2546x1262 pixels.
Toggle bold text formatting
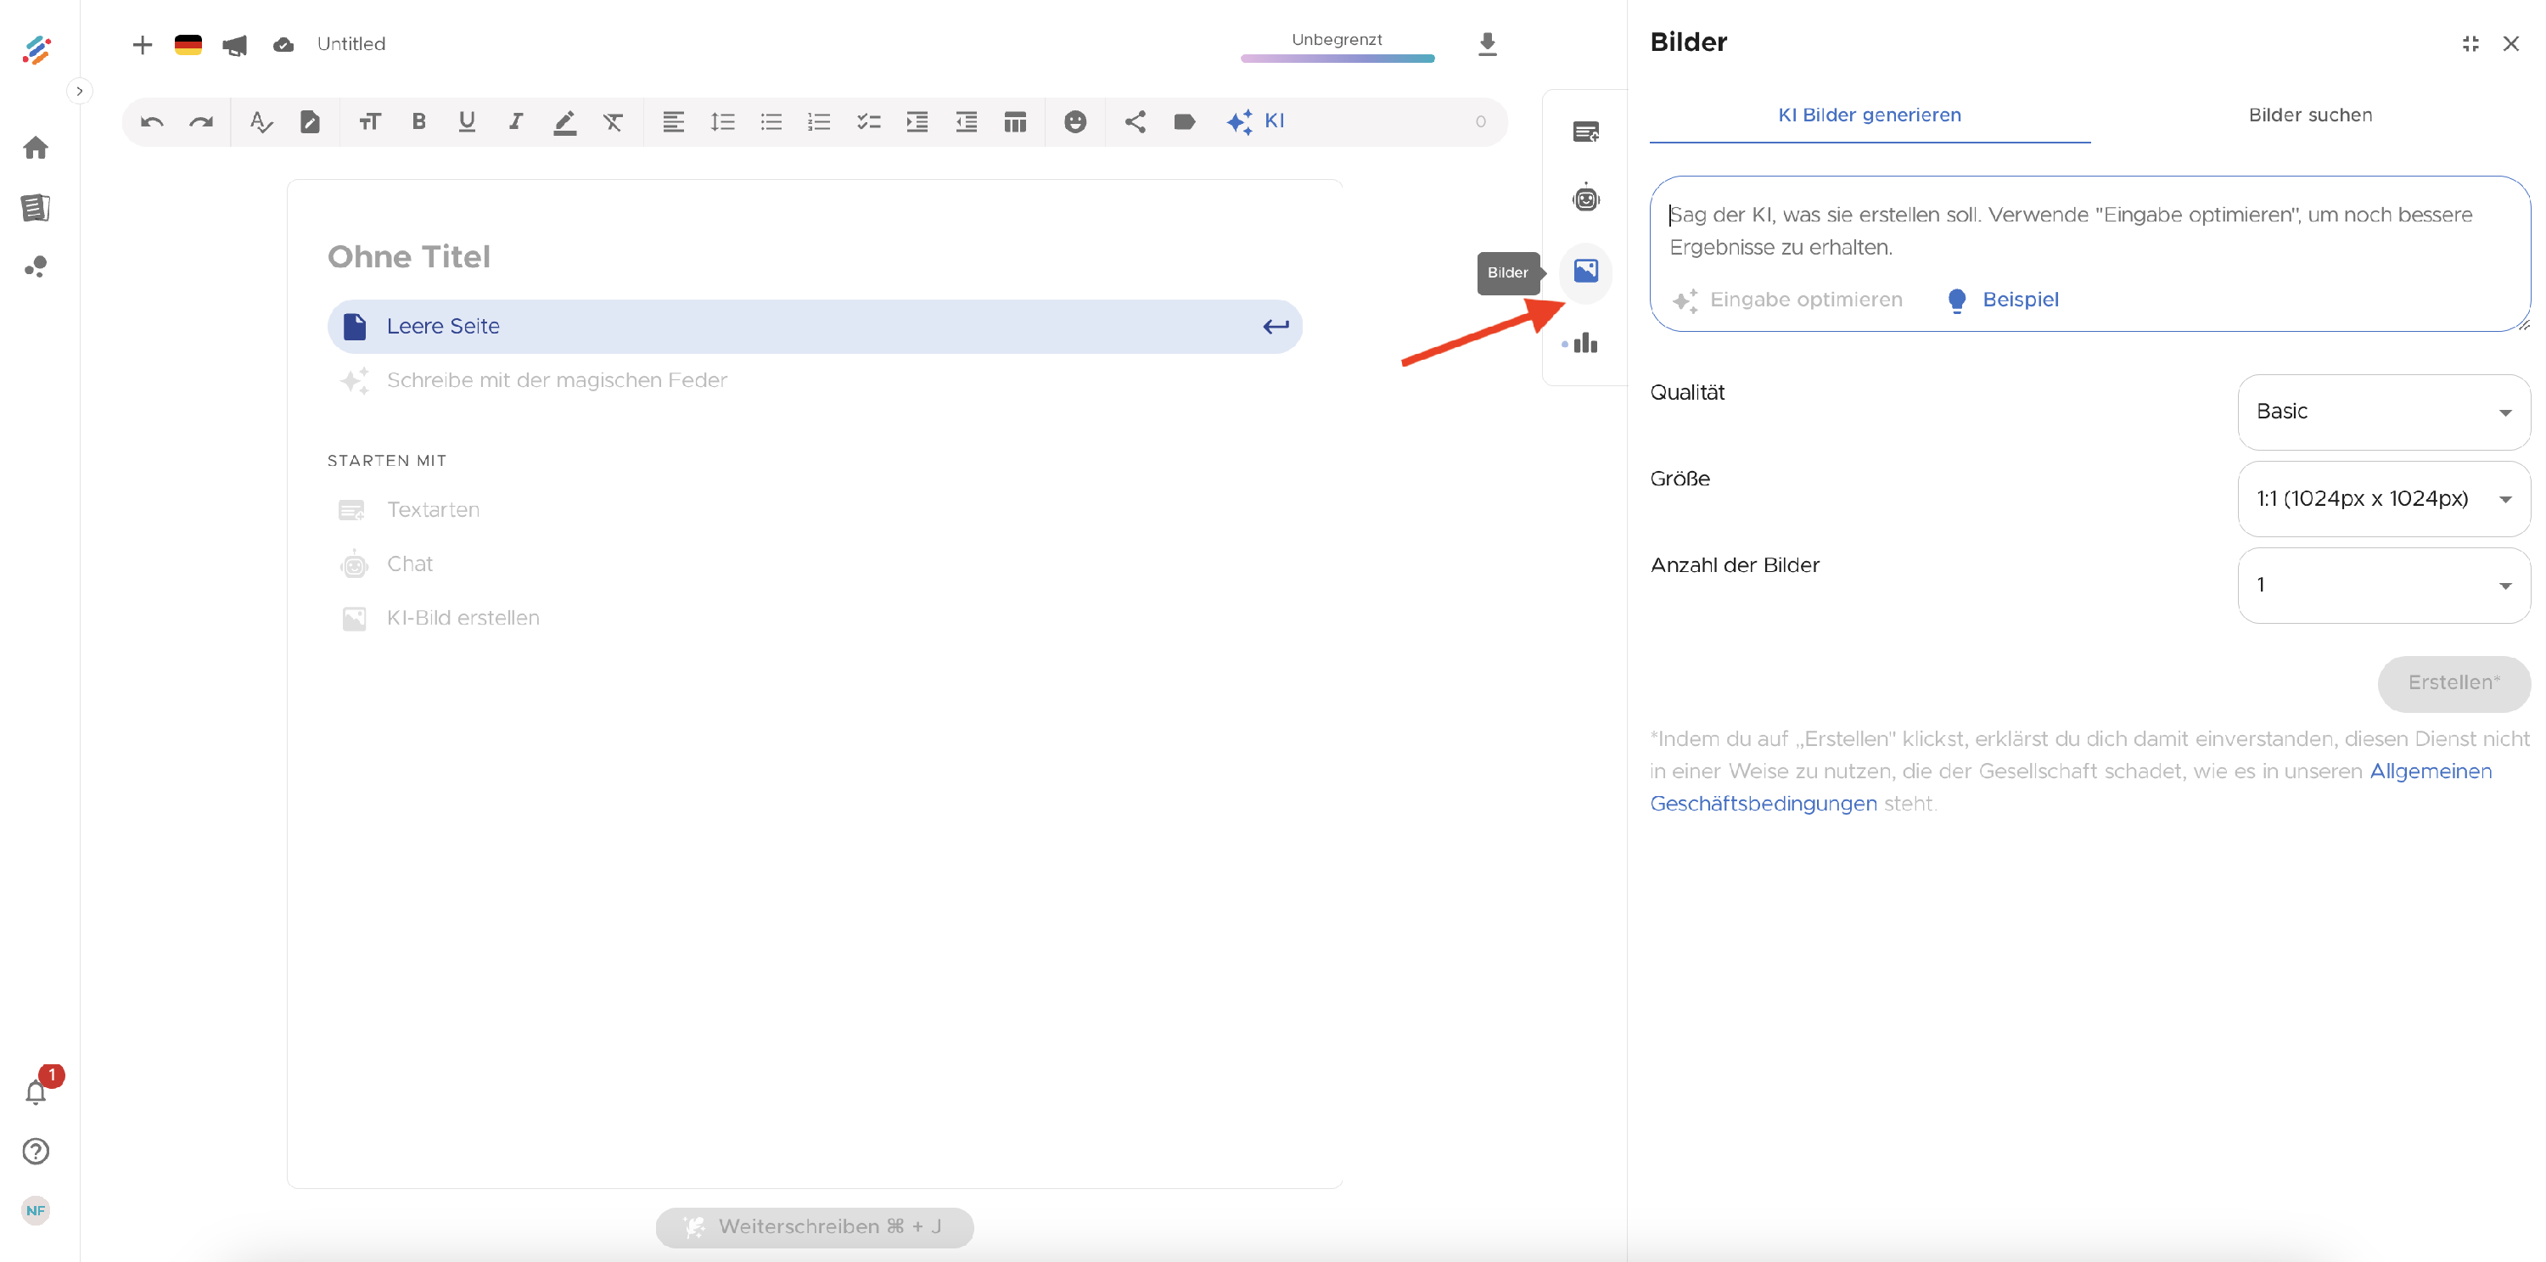418,121
